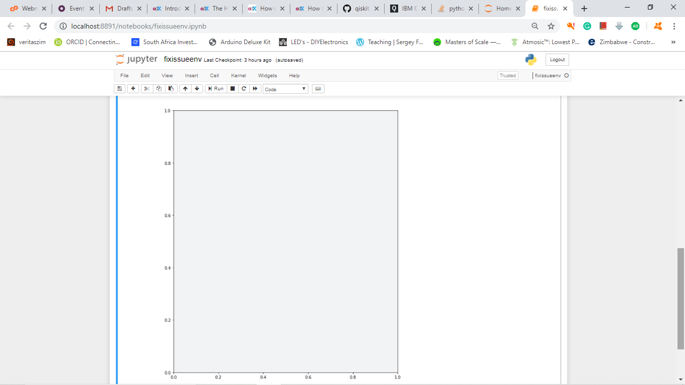Open the Edit menu
Image resolution: width=685 pixels, height=385 pixels.
[x=145, y=75]
